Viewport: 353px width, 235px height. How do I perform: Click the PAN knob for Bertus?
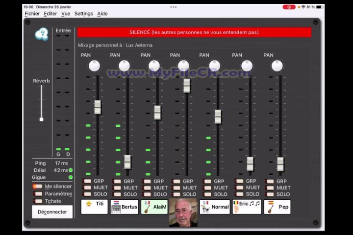(124, 66)
